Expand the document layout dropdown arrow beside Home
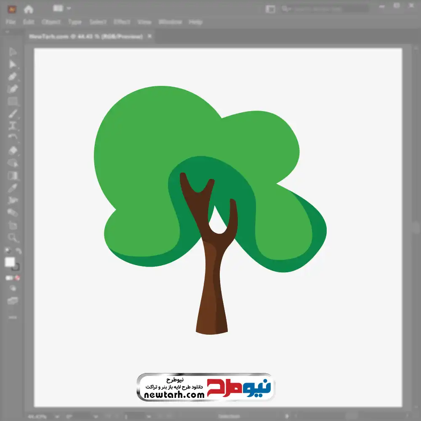421x421 pixels. point(69,8)
